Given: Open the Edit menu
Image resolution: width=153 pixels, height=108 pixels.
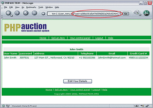Looking at the screenshot, I should [11, 7].
